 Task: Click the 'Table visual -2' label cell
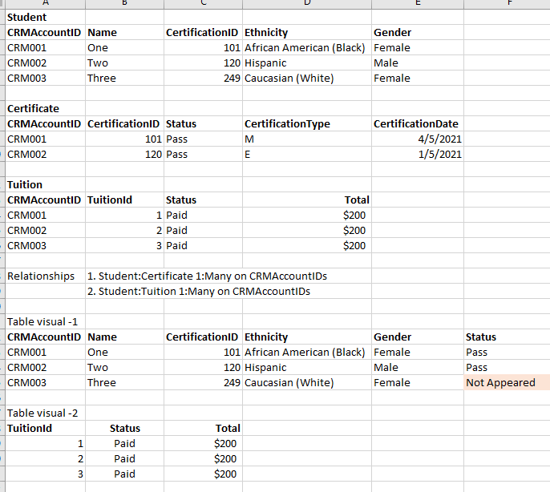click(45, 413)
